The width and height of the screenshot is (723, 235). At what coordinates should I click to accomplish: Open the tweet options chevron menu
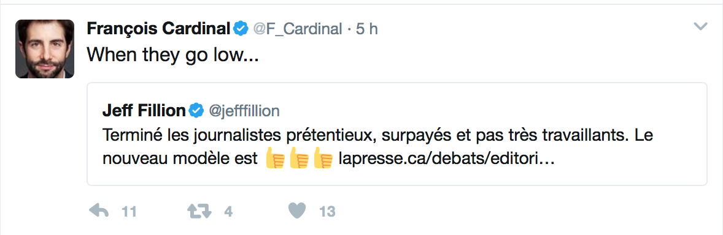(700, 27)
